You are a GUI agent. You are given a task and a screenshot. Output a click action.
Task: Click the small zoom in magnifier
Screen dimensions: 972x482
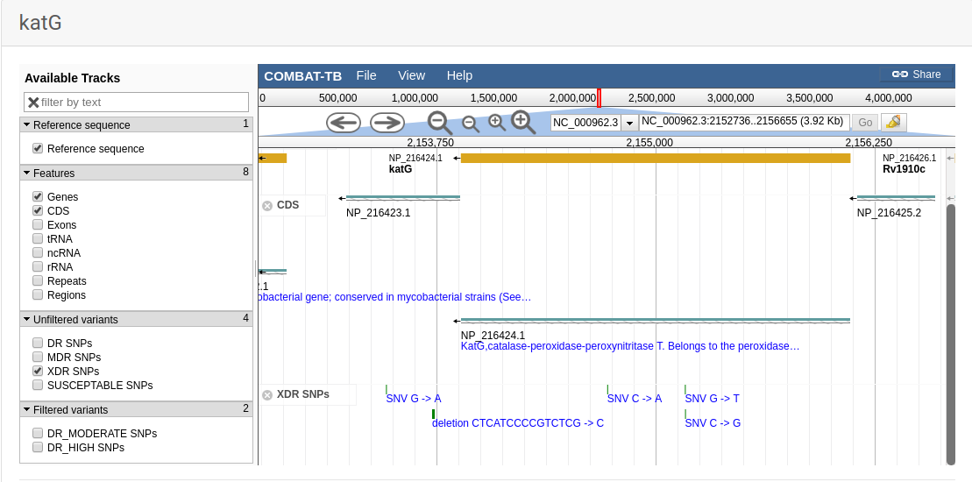tap(497, 123)
